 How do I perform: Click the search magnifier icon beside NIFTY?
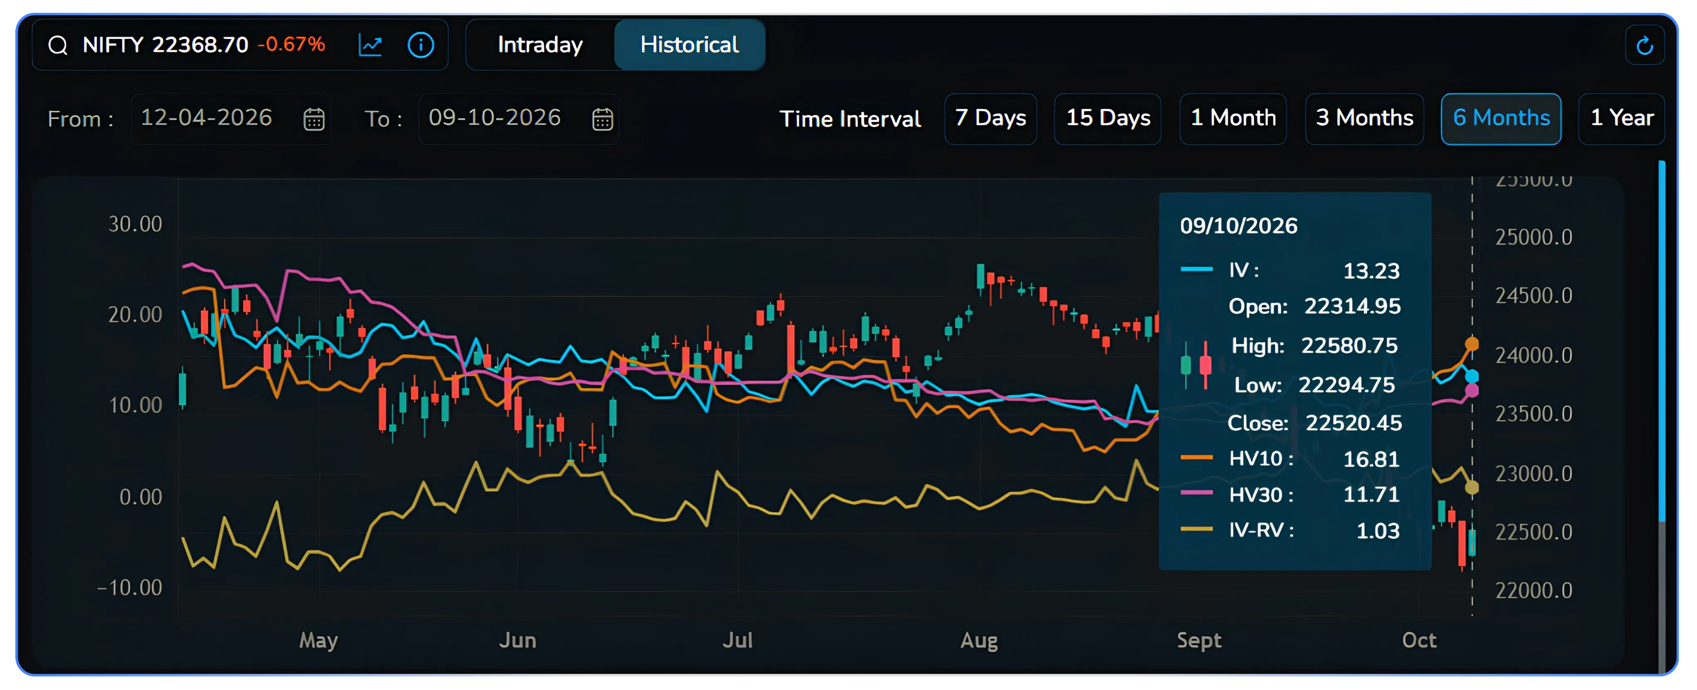point(58,46)
